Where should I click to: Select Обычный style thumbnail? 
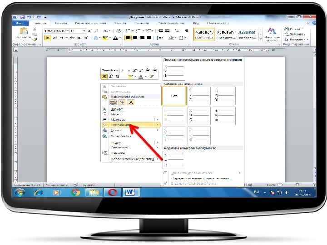[204, 34]
